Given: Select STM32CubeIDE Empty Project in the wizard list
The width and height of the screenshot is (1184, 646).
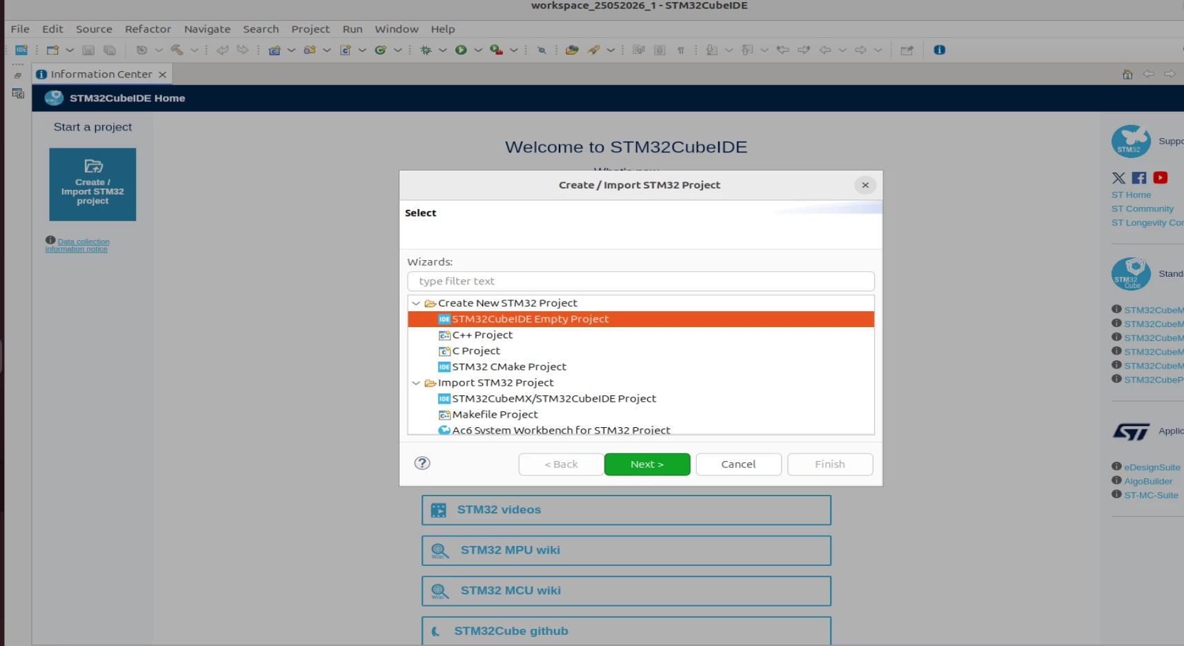Looking at the screenshot, I should pos(641,319).
